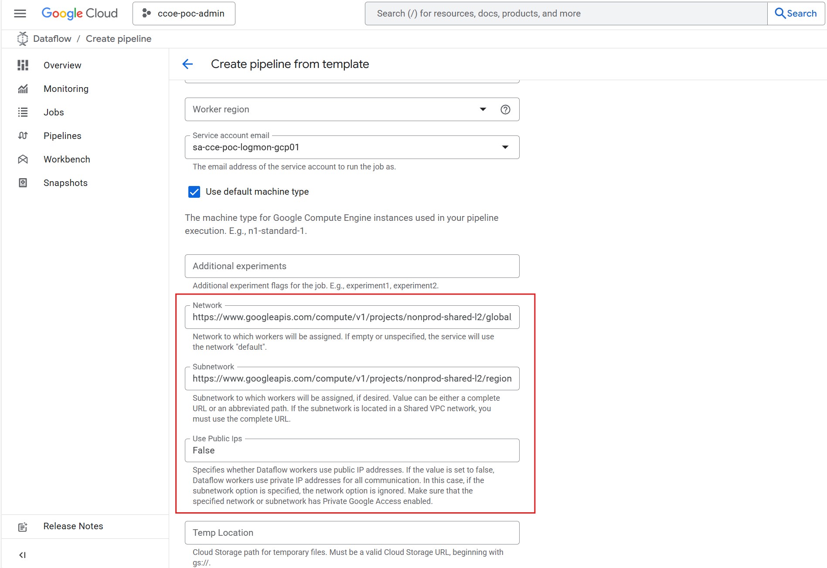Uncheck Use default machine type
This screenshot has height=568, width=827.
(x=194, y=192)
